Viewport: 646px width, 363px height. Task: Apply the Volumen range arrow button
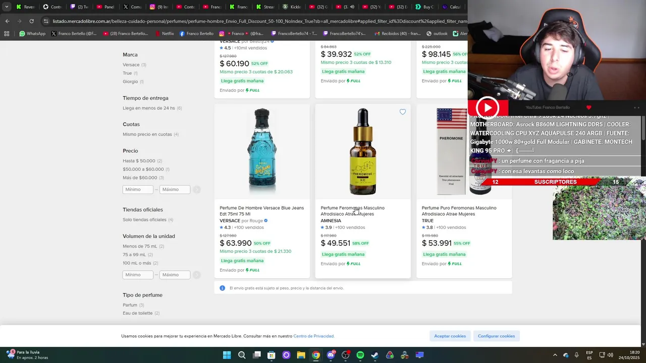click(197, 275)
